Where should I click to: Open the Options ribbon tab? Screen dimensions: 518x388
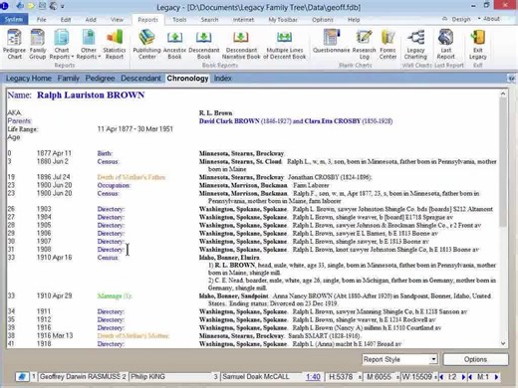323,20
